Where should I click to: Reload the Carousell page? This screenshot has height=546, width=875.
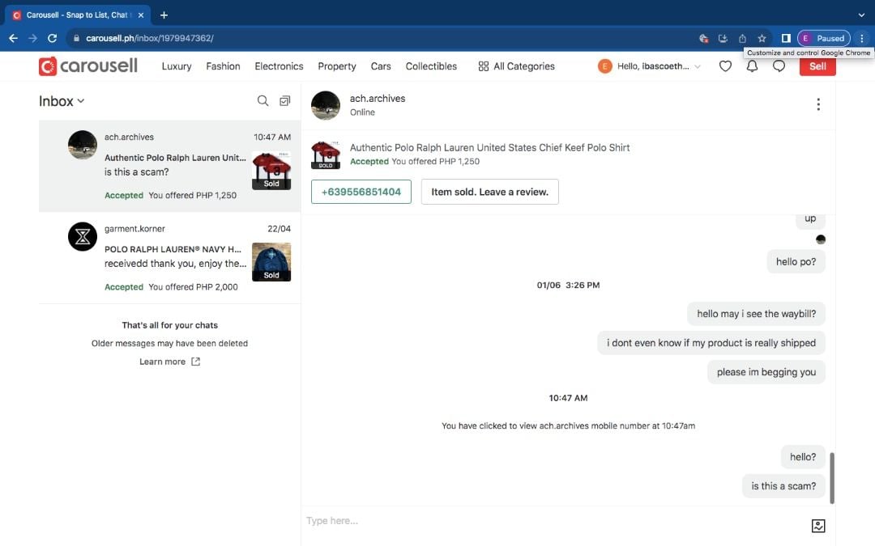(x=53, y=38)
